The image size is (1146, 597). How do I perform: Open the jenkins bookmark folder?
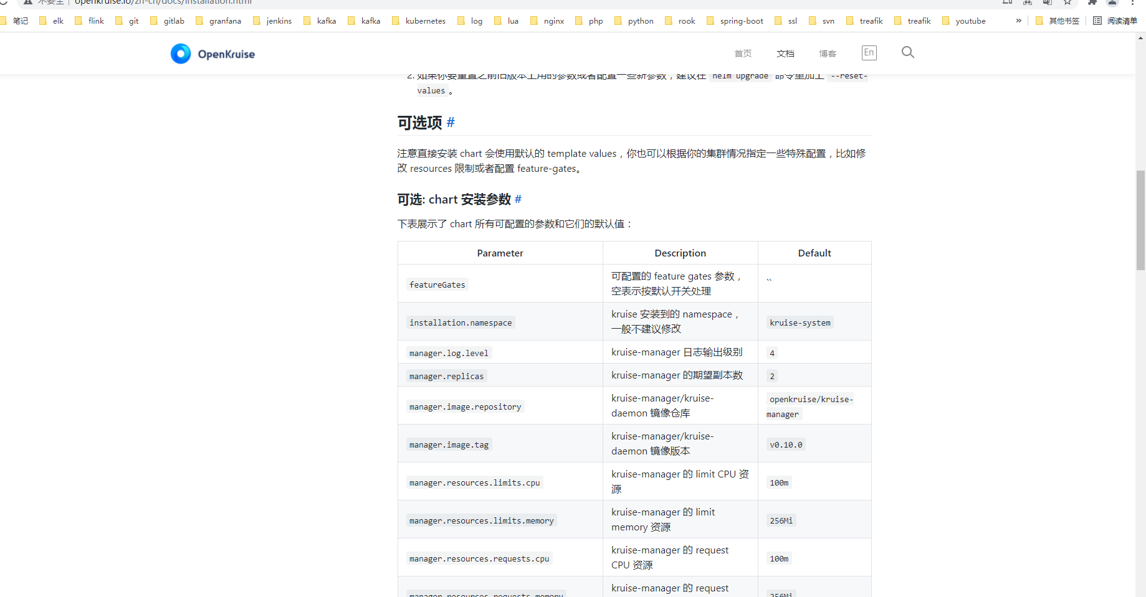[272, 21]
